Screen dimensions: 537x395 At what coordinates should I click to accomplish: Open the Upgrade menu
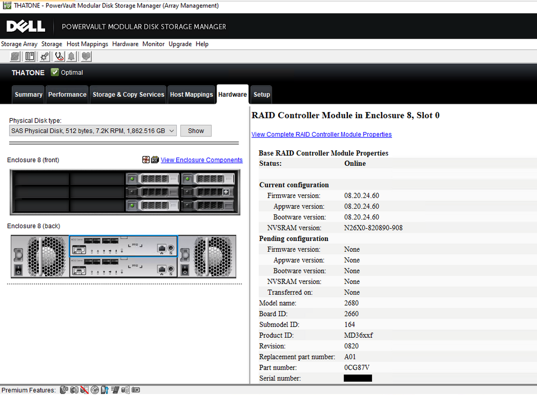180,44
